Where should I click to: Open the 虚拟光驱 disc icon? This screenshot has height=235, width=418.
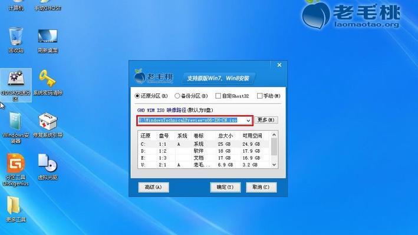[48, 166]
